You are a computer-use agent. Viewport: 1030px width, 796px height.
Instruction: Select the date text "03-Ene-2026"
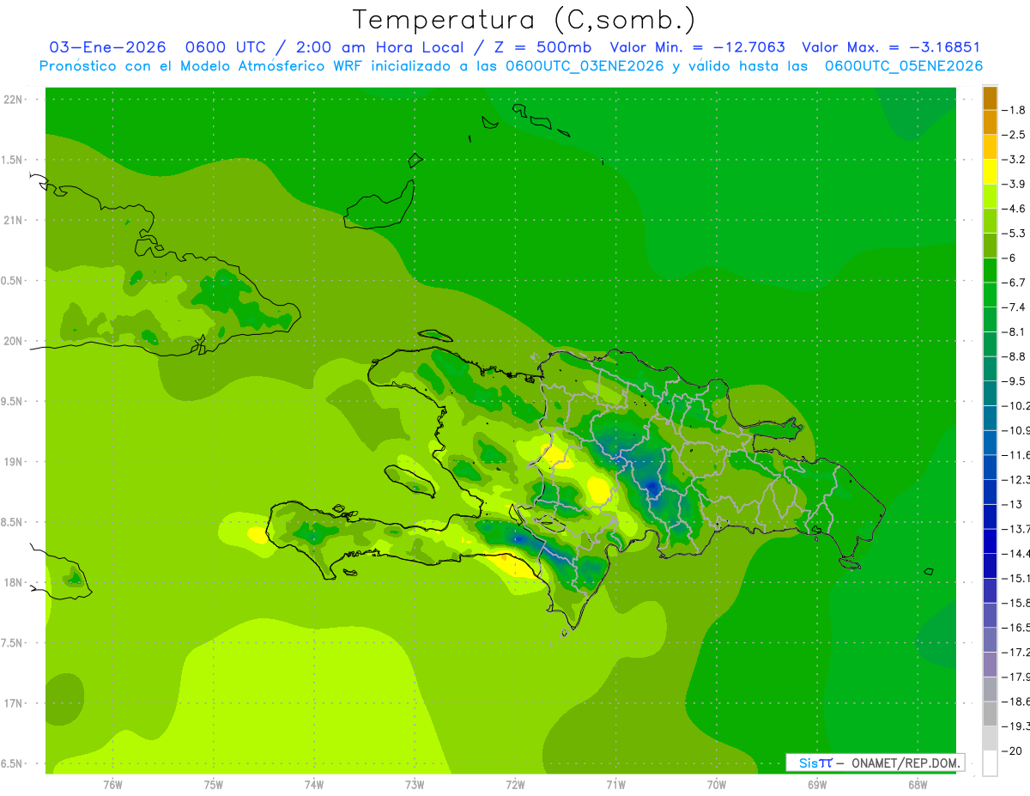coord(107,47)
